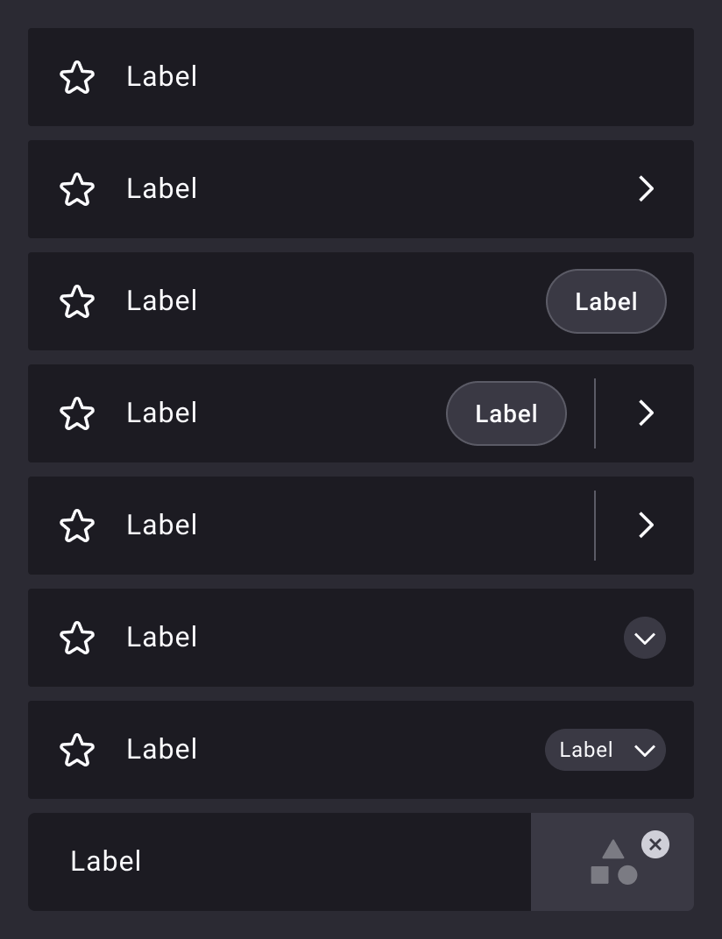Dismiss the attachment using the X button
The image size is (722, 939).
[x=655, y=844]
